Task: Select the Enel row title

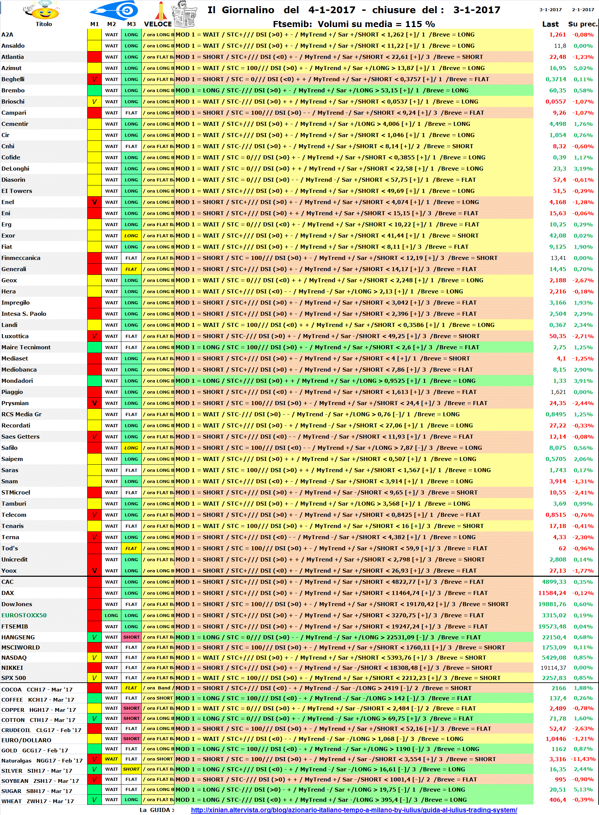Action: [x=8, y=202]
